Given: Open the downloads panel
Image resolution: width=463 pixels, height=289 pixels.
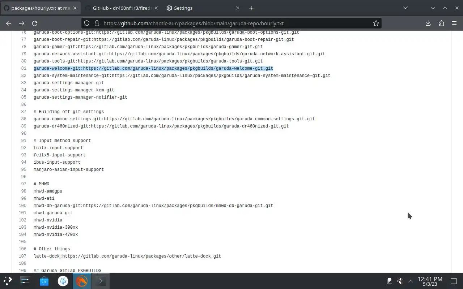Looking at the screenshot, I should tap(428, 23).
